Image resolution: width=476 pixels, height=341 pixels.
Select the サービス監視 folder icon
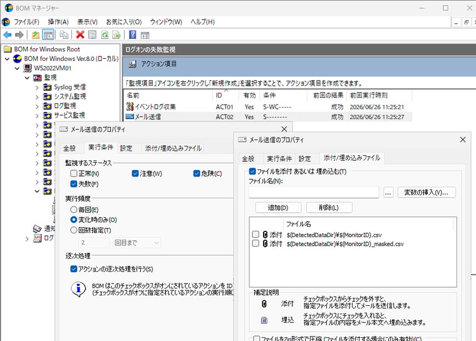[48, 116]
